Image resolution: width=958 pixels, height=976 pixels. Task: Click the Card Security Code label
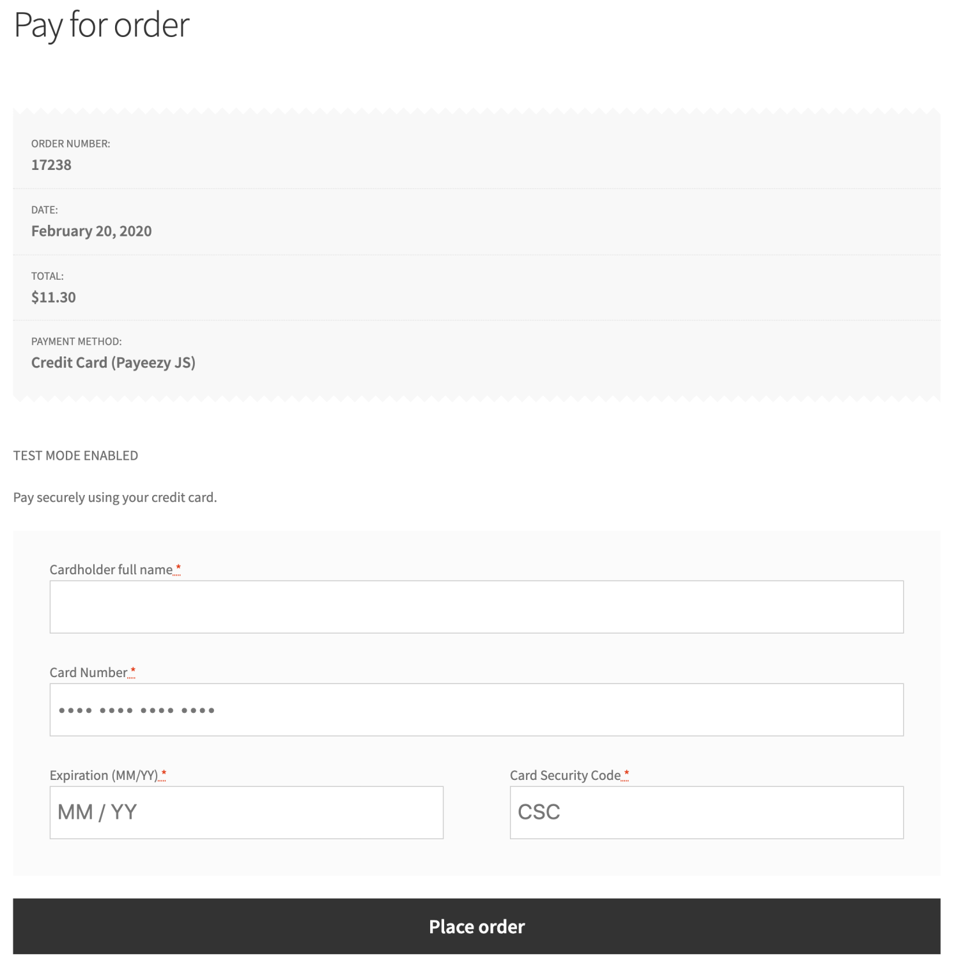pyautogui.click(x=565, y=775)
